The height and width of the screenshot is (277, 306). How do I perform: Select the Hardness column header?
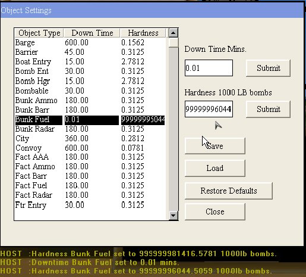pos(143,33)
